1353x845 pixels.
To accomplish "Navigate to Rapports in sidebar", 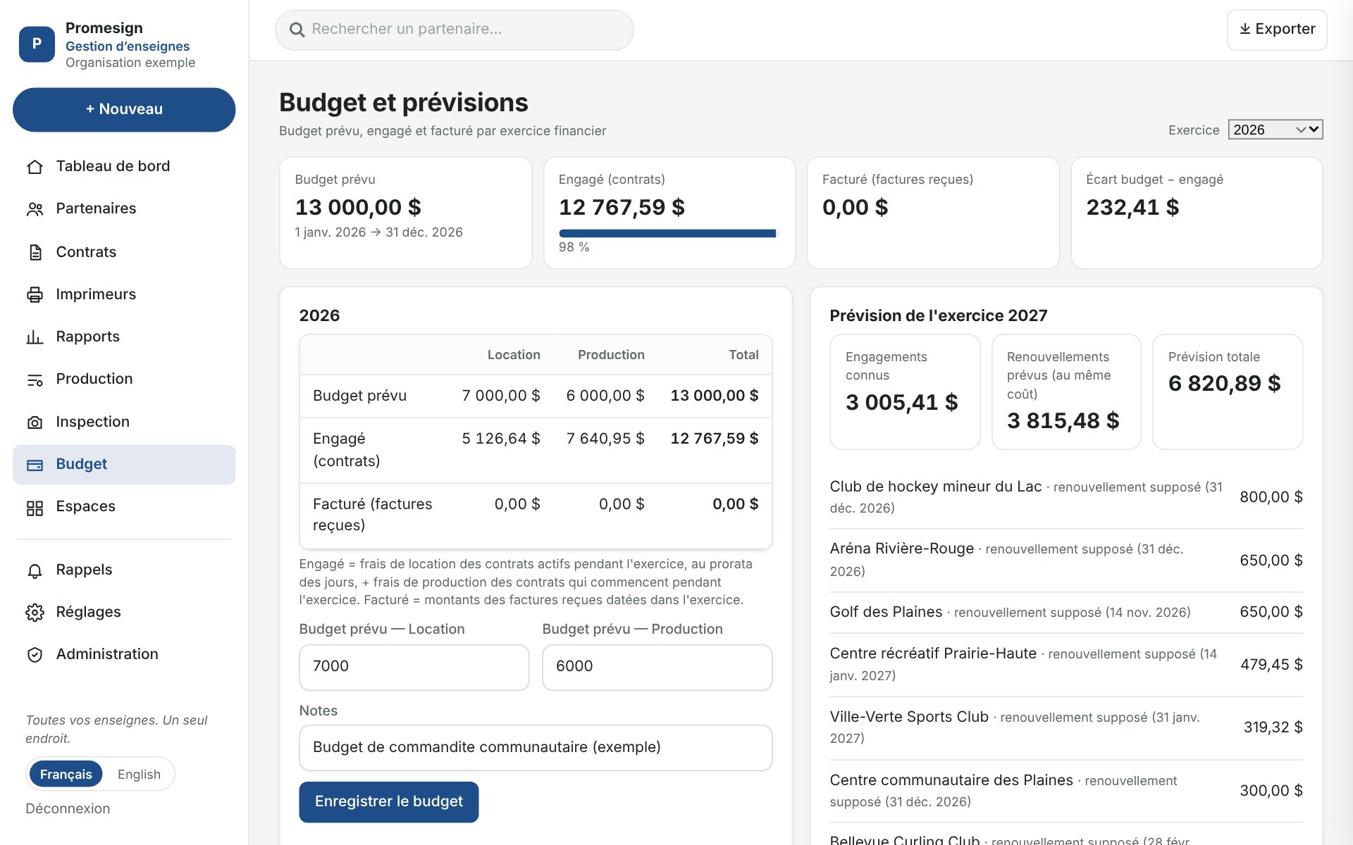I will 124,337.
